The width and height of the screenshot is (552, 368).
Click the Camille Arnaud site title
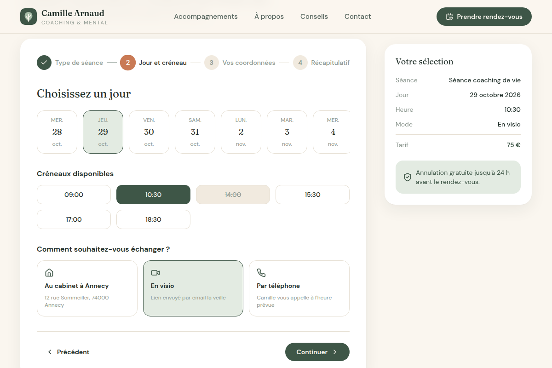coord(73,13)
